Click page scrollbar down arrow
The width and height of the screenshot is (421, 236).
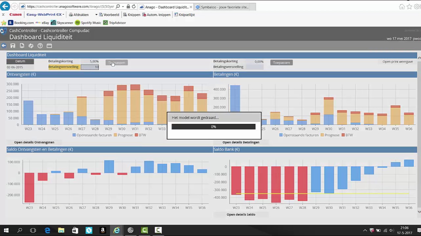point(419,212)
